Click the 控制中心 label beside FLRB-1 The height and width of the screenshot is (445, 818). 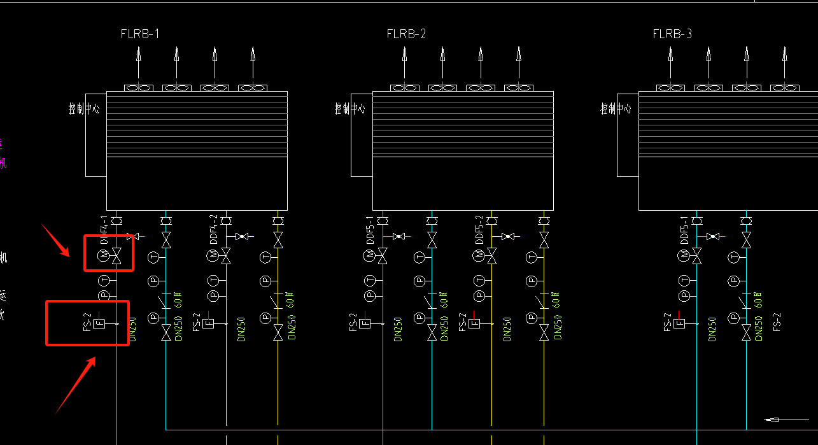pyautogui.click(x=84, y=108)
